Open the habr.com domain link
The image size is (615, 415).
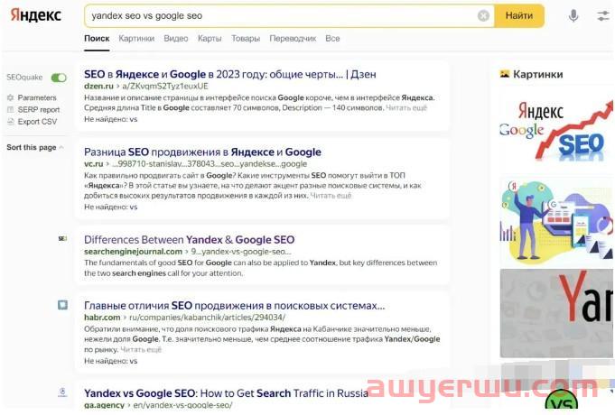pos(102,317)
